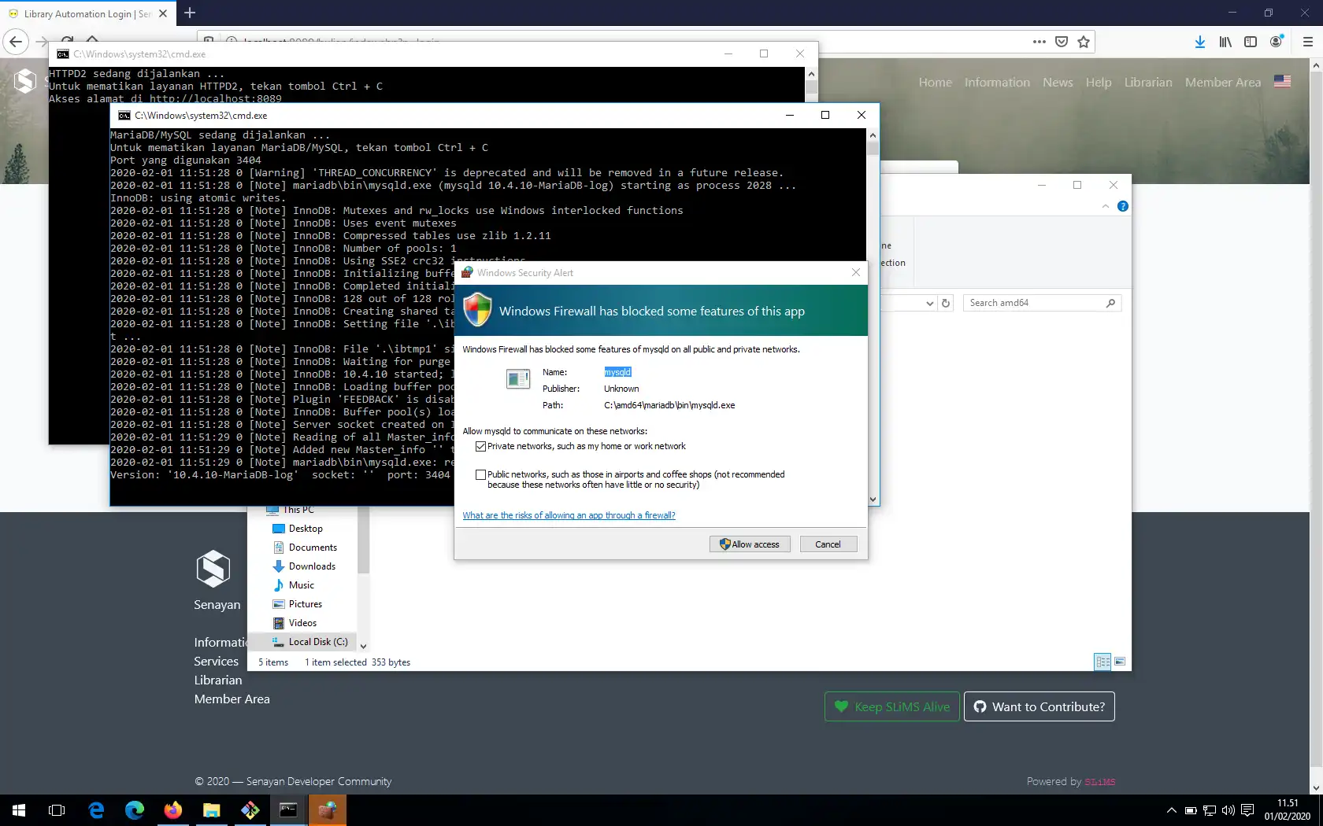Image resolution: width=1323 pixels, height=826 pixels.
Task: Launch Firefox from the taskbar
Action: [172, 810]
